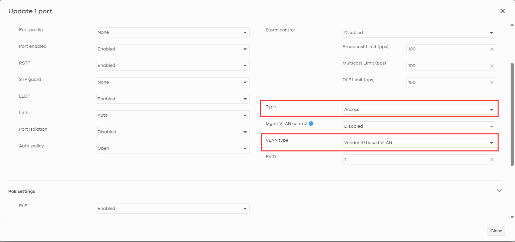Open the VLAN type dropdown
This screenshot has width=515, height=242.
[419, 143]
